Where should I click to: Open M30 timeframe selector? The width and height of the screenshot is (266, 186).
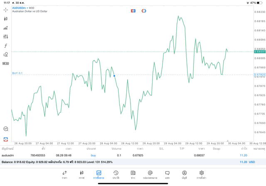[x=6, y=64]
